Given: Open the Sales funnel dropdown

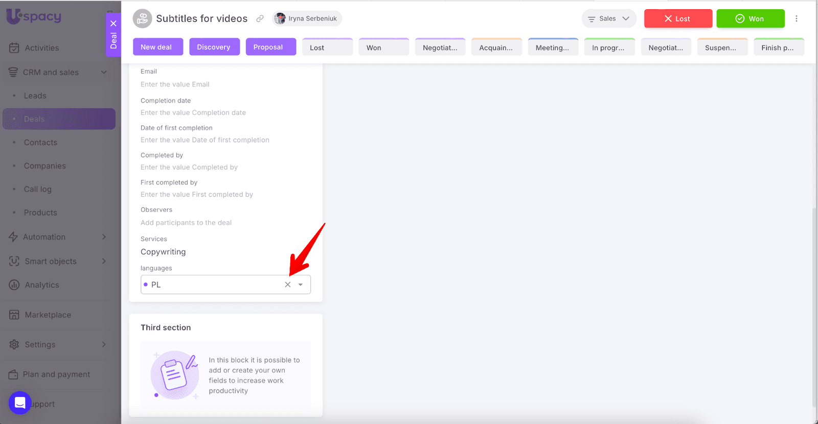Looking at the screenshot, I should pyautogui.click(x=609, y=18).
